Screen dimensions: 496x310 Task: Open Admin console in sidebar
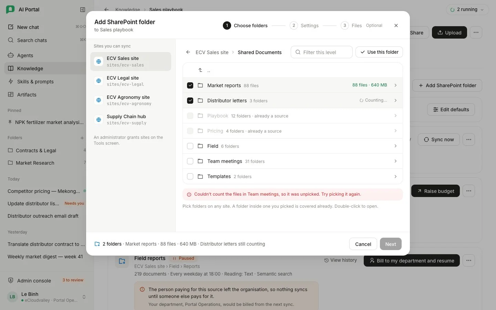pos(45,280)
